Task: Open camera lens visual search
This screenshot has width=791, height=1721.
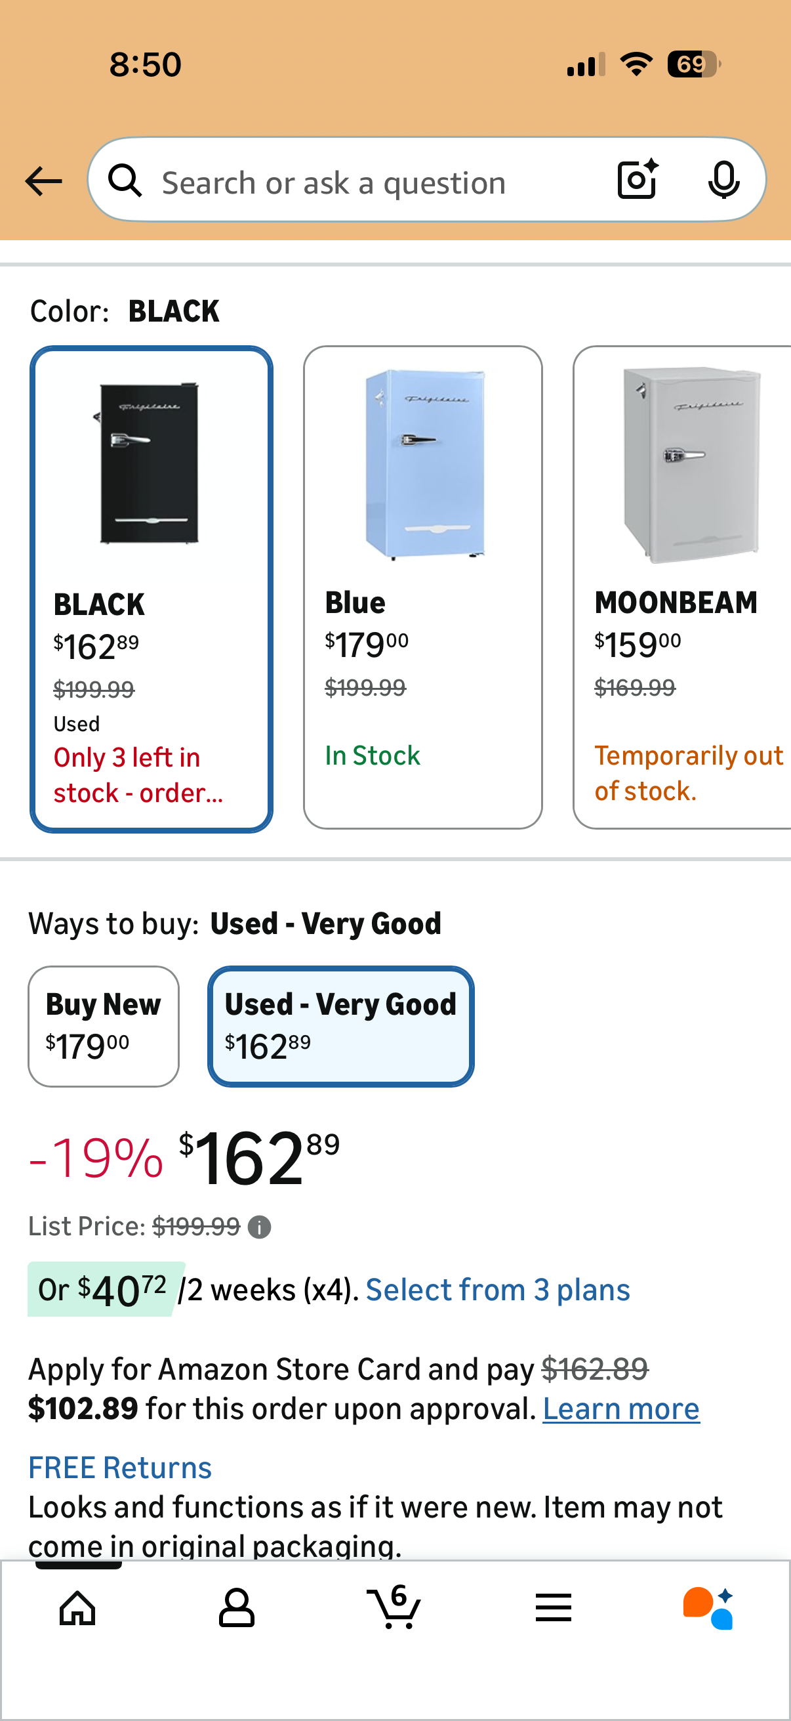Action: (x=637, y=180)
